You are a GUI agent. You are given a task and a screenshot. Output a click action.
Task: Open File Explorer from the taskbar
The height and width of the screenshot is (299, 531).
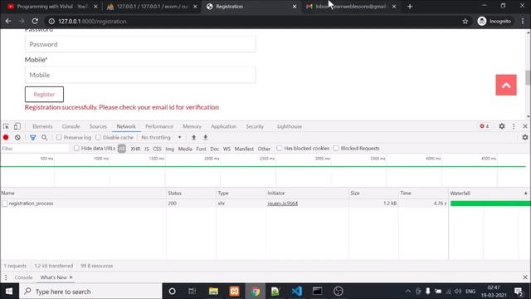point(213,292)
